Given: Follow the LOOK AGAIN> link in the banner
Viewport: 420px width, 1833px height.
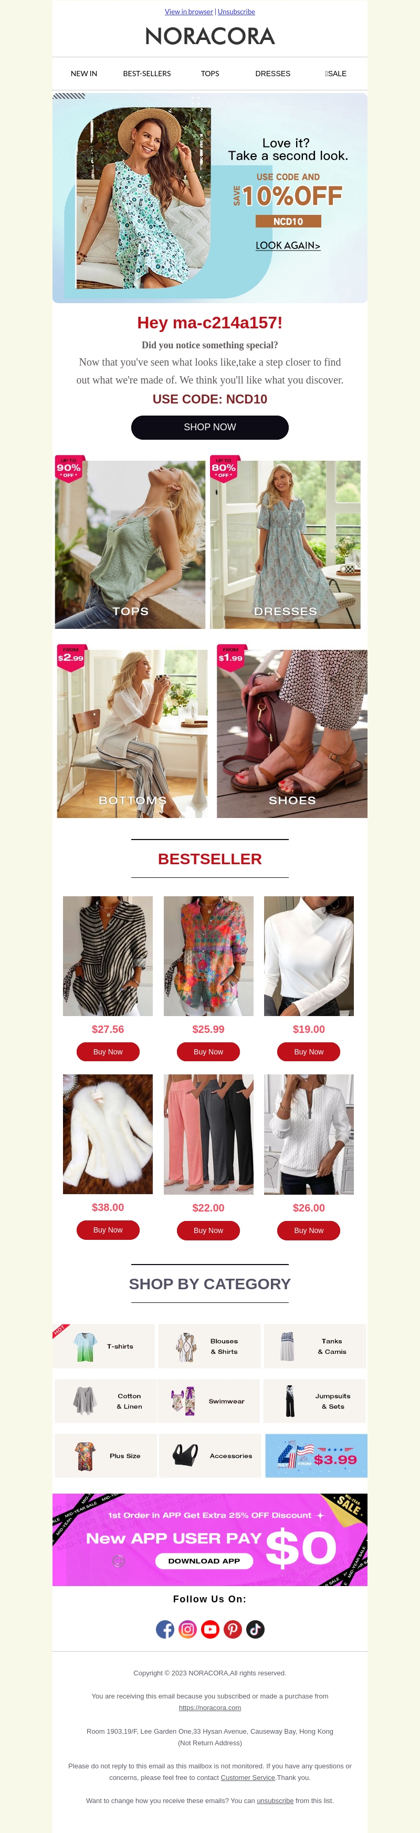Looking at the screenshot, I should coord(288,245).
